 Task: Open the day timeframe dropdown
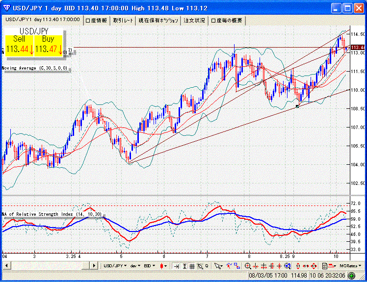(134, 266)
